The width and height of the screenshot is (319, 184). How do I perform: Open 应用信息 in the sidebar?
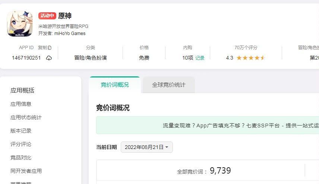[21, 104]
